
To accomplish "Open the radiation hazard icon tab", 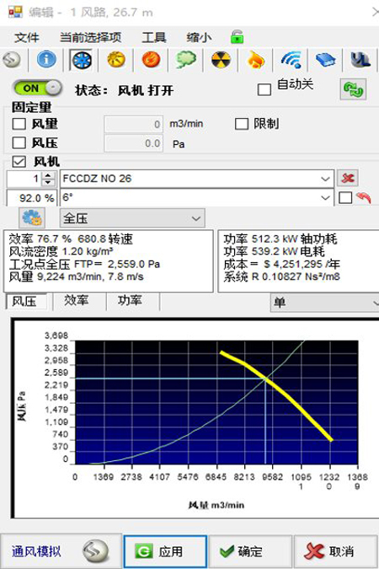I will point(221,60).
